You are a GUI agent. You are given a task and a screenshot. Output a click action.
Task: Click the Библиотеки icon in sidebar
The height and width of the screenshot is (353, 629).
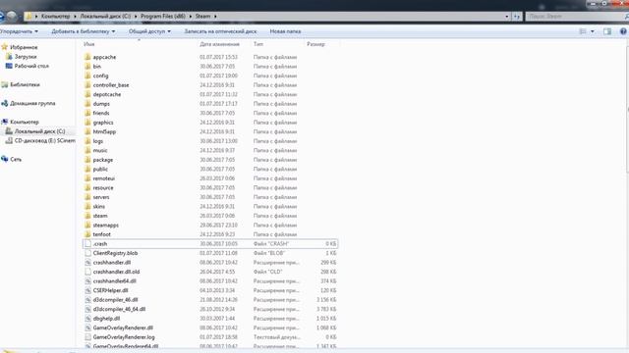(5, 84)
